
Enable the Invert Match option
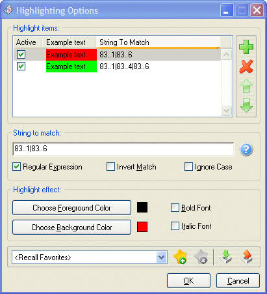110,167
